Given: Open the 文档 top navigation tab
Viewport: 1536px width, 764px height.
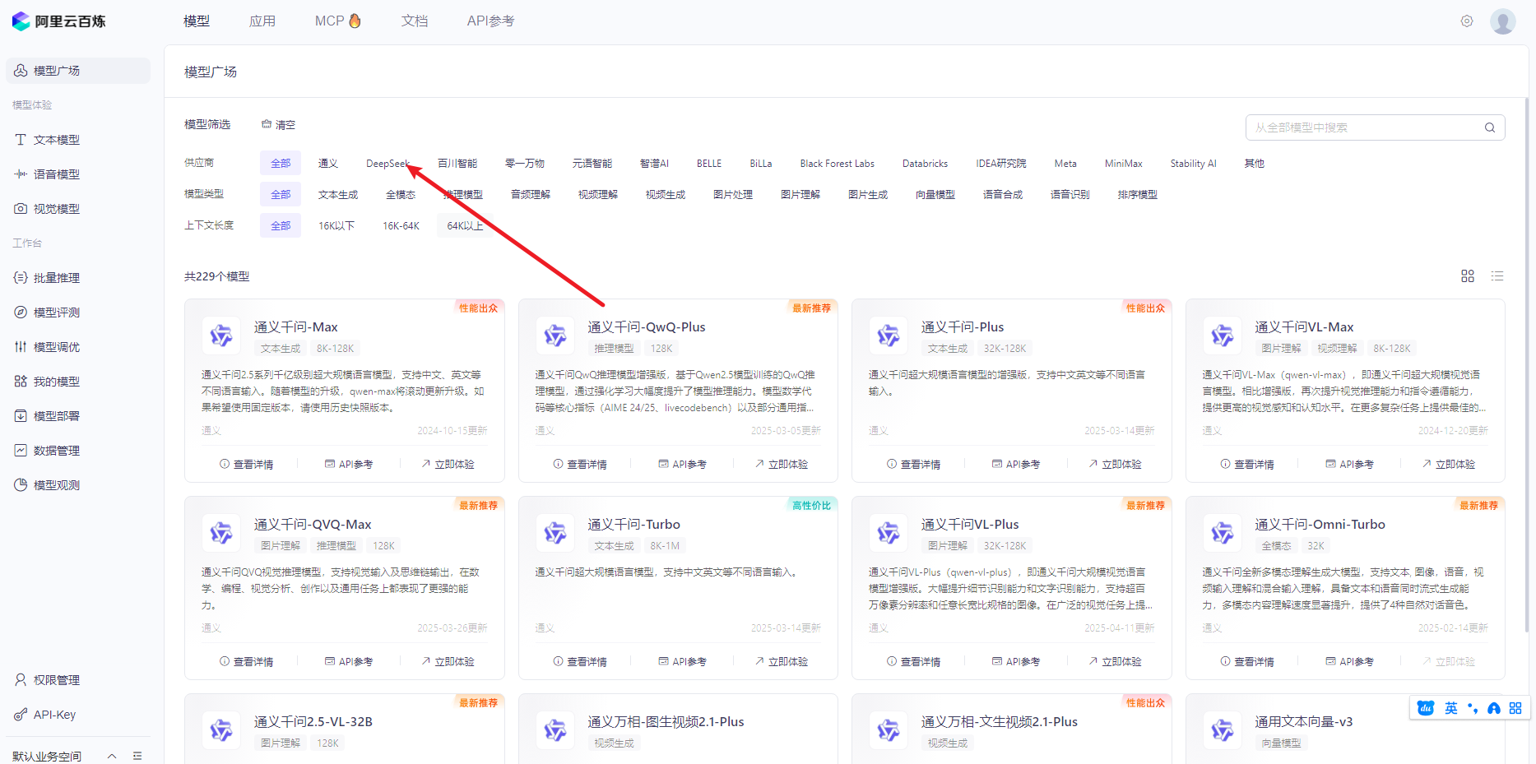Looking at the screenshot, I should (x=415, y=21).
